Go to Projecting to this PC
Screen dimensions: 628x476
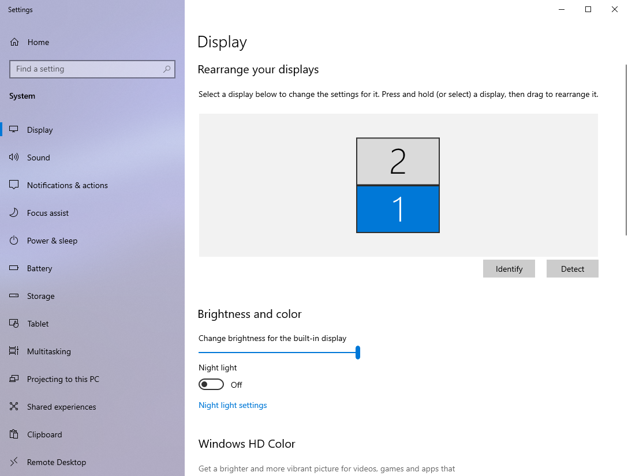[x=63, y=379]
